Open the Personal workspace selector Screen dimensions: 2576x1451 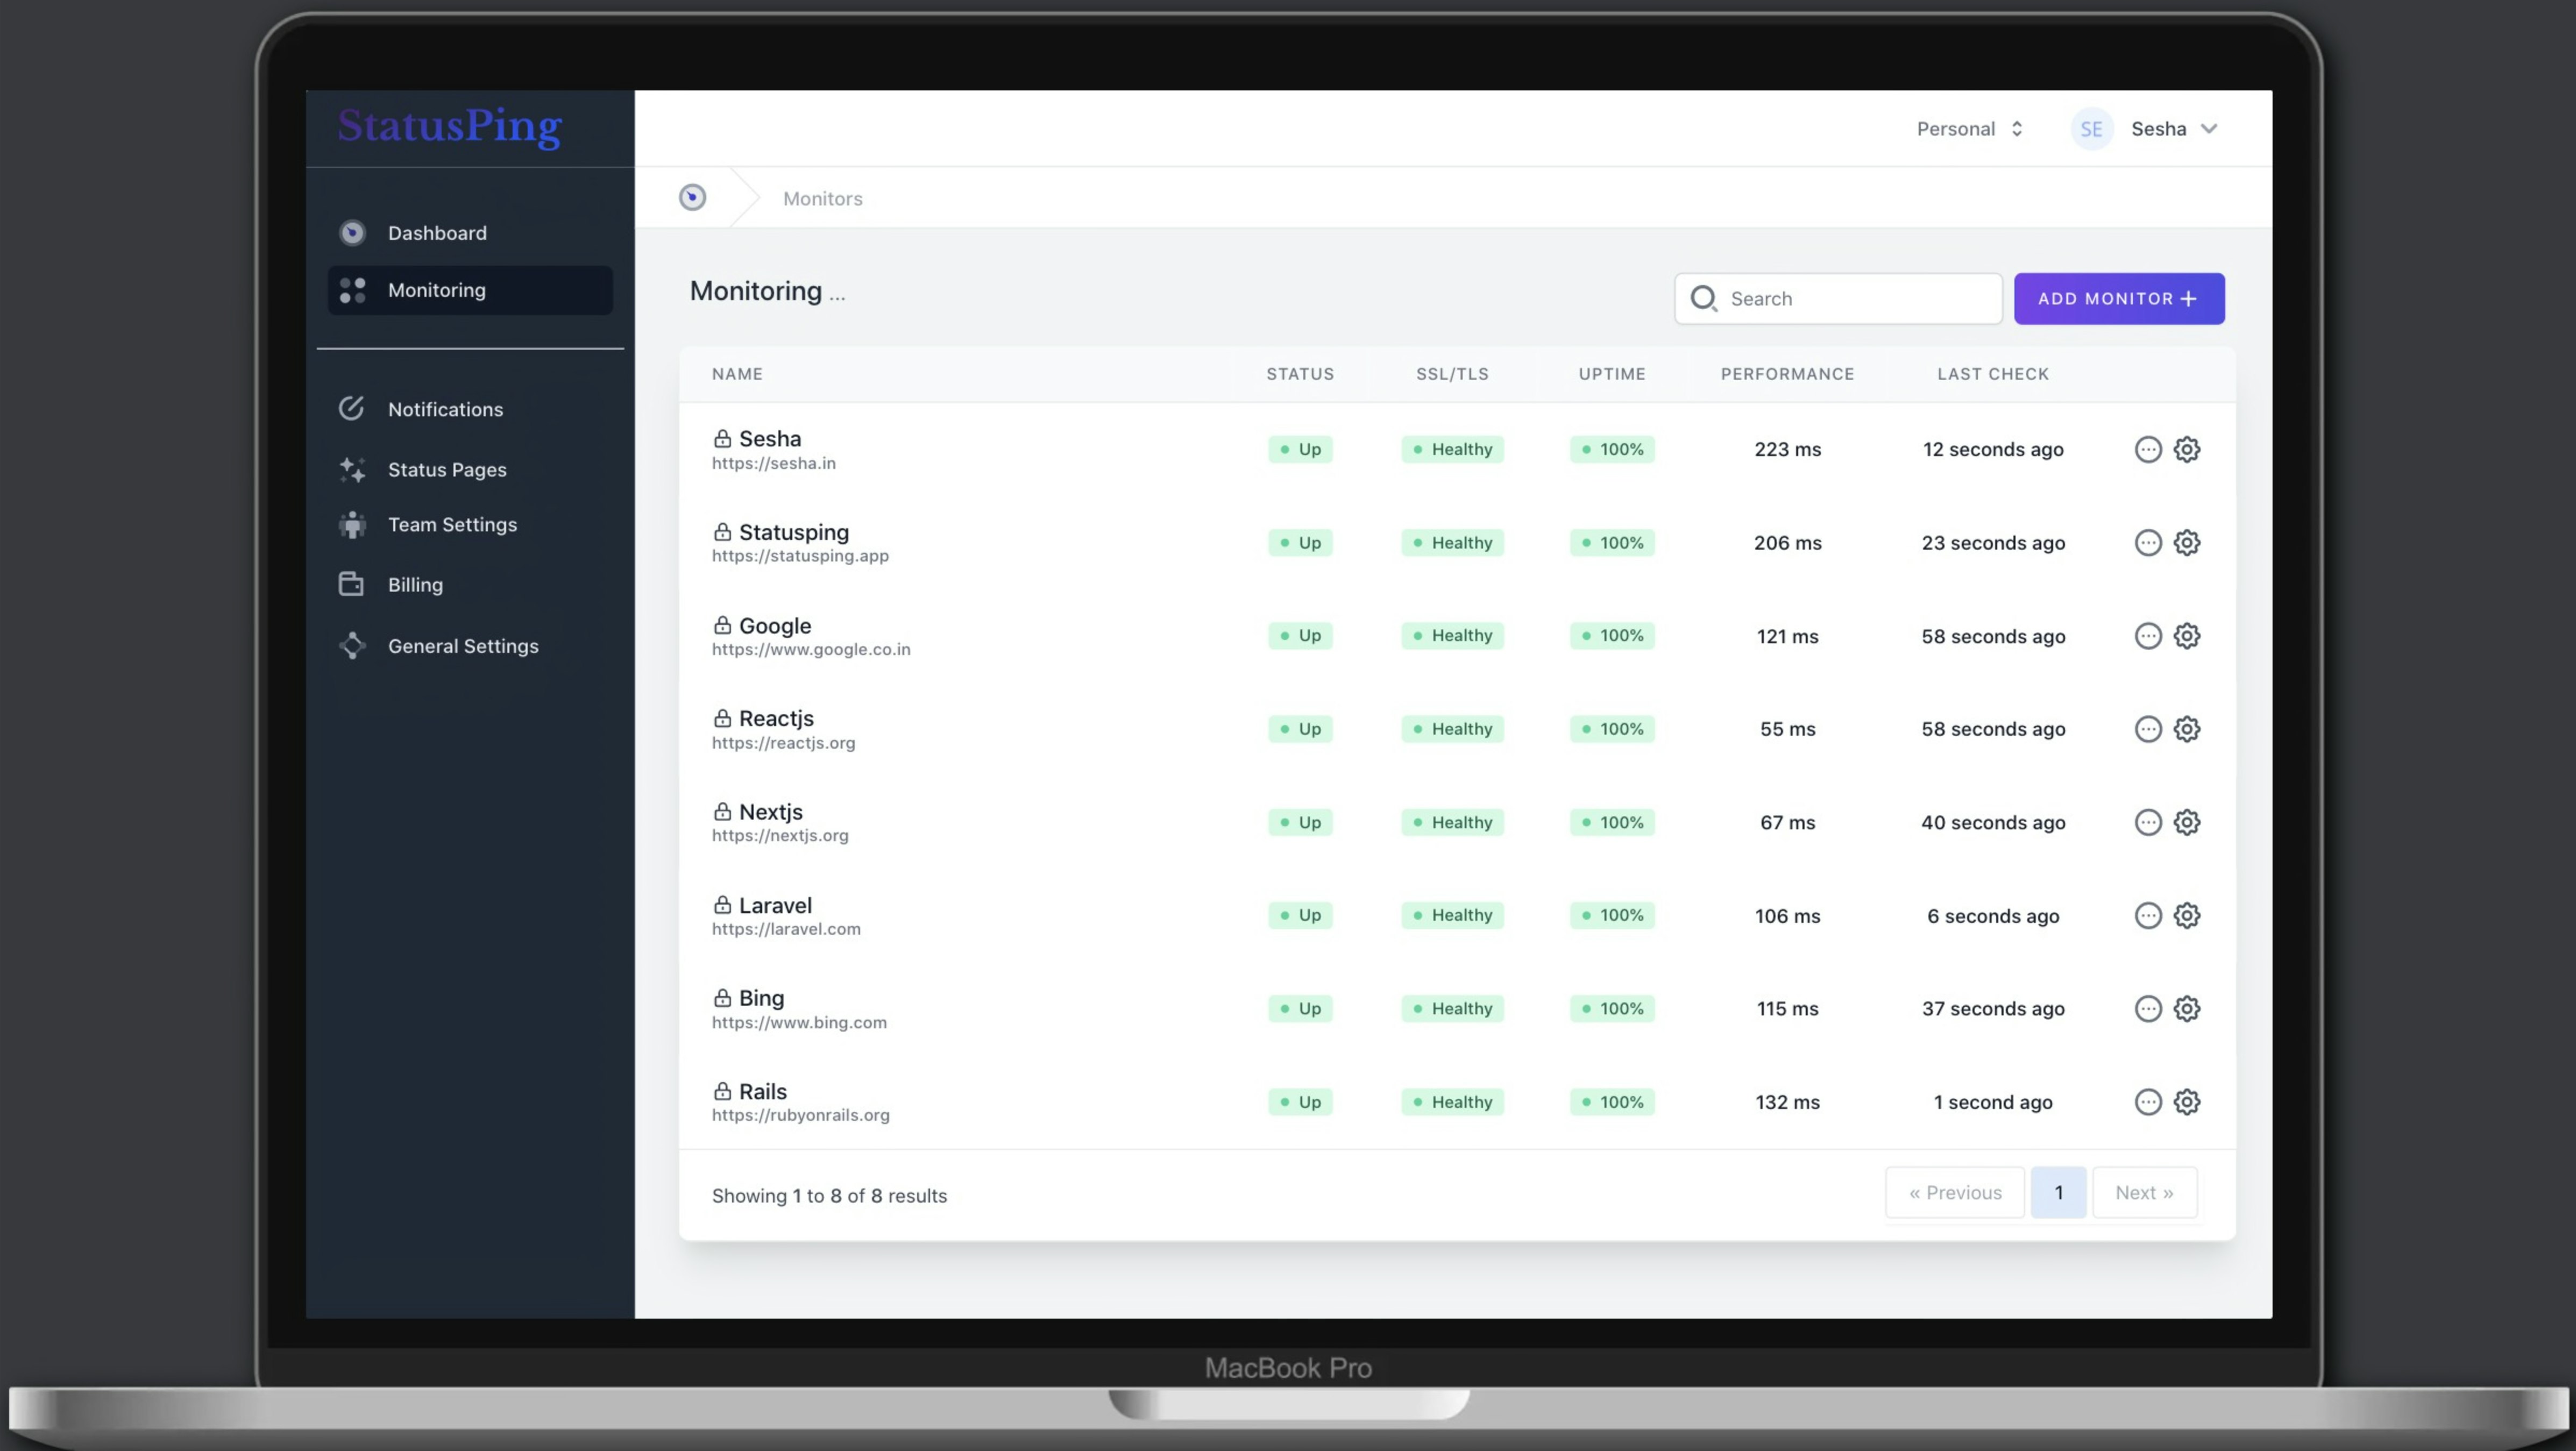[x=1969, y=128]
